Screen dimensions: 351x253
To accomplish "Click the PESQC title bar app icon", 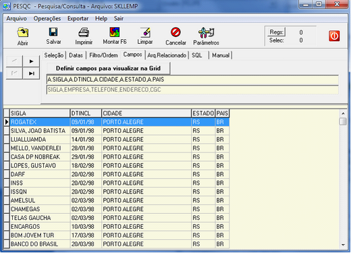I will [6, 6].
